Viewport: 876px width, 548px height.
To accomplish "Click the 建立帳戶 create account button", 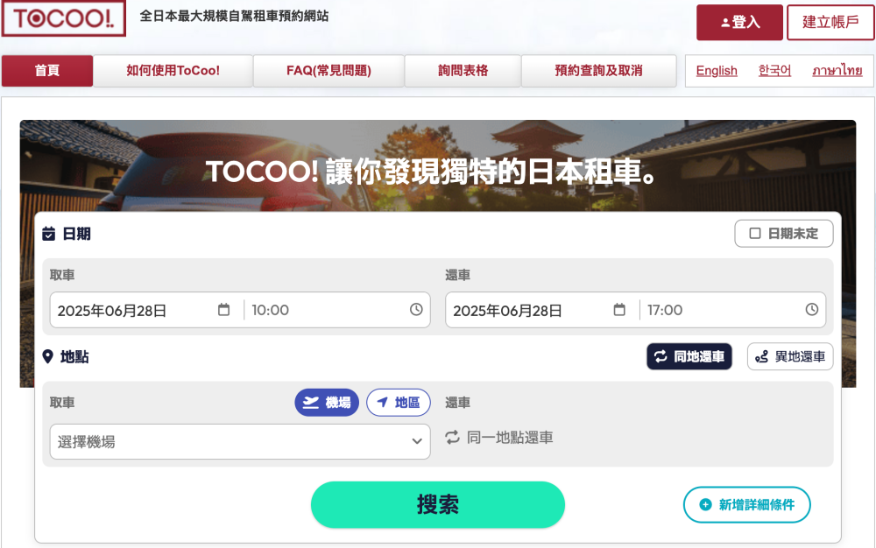I will (830, 22).
